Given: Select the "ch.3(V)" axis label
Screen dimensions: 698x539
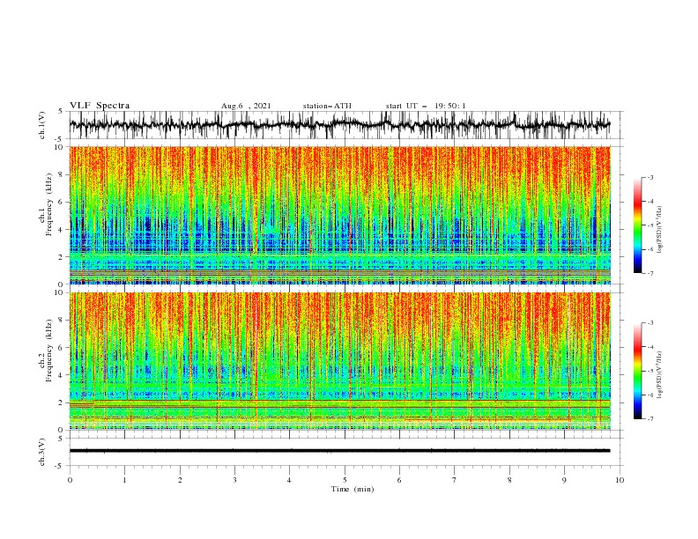Looking at the screenshot, I should click(x=42, y=452).
